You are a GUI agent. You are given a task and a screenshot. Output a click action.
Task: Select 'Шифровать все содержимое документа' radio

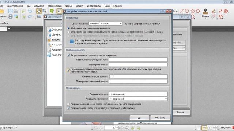point(68,28)
